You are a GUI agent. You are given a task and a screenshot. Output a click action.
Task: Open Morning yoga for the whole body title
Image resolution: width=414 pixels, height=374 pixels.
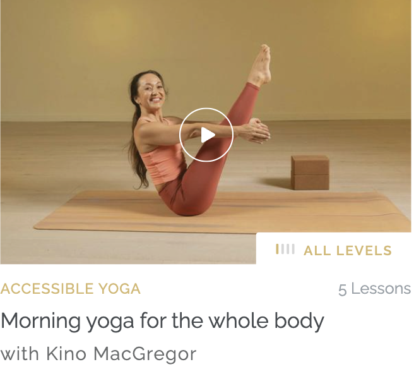tap(162, 321)
